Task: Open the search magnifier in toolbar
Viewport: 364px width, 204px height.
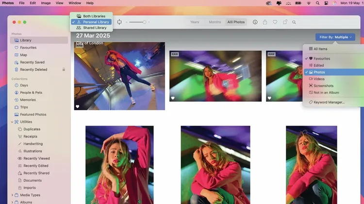Action: pos(294,22)
